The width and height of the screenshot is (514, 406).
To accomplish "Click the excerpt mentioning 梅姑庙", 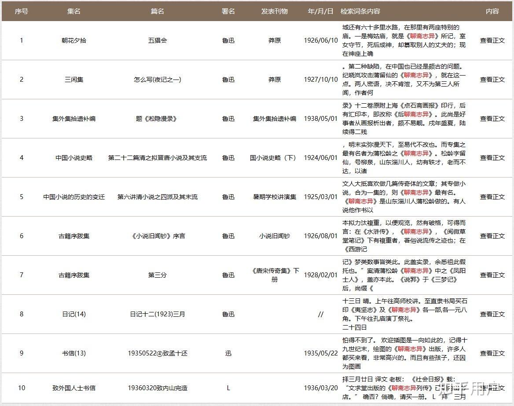I will point(404,40).
